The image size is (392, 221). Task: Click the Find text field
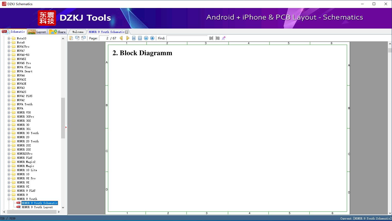[x=187, y=38]
